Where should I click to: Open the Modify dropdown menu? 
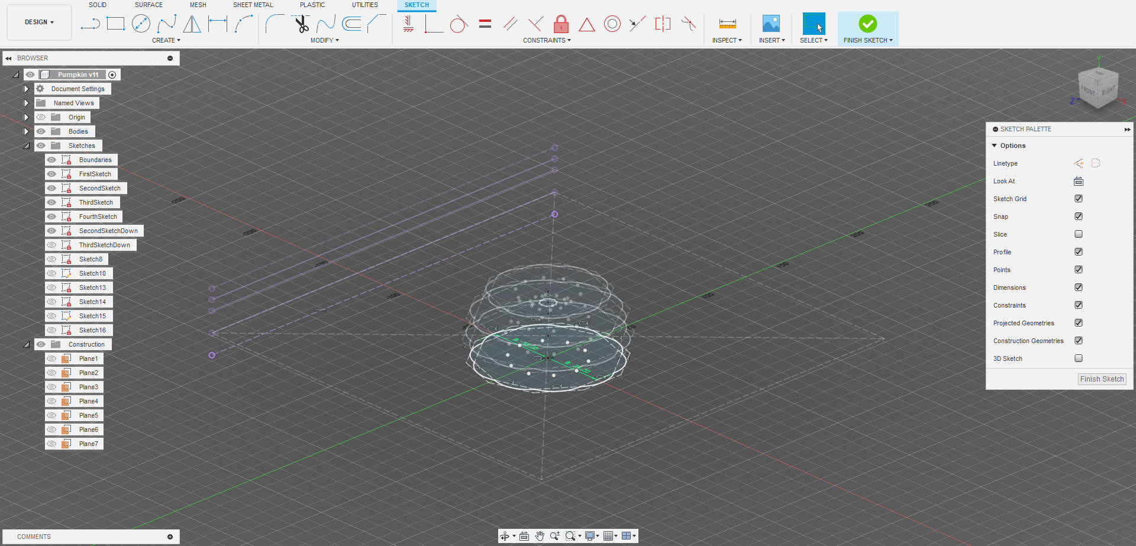click(325, 40)
